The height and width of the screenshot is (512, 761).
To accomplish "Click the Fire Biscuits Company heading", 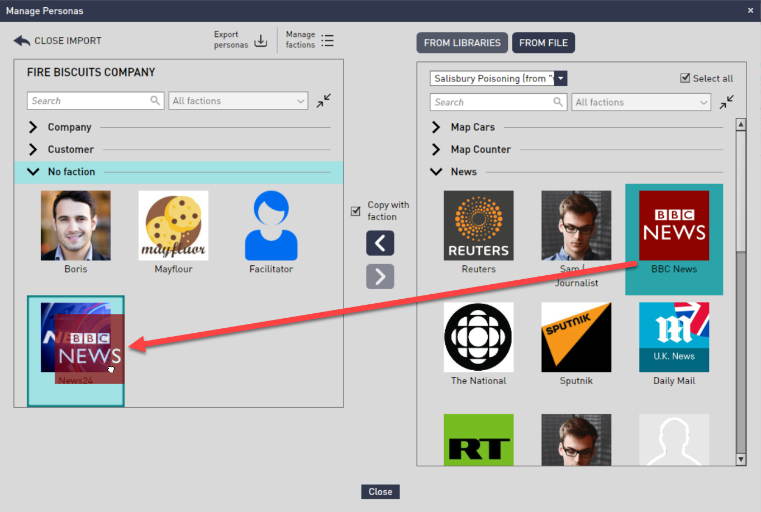I will coord(91,72).
